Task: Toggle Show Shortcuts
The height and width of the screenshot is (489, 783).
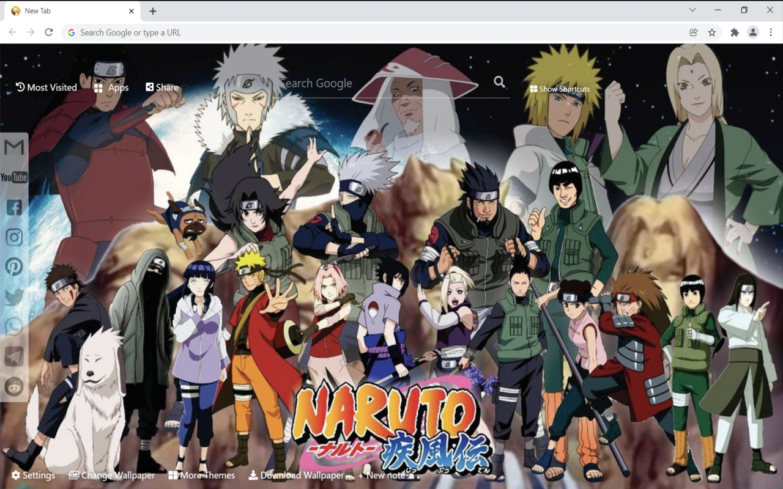Action: click(x=560, y=89)
